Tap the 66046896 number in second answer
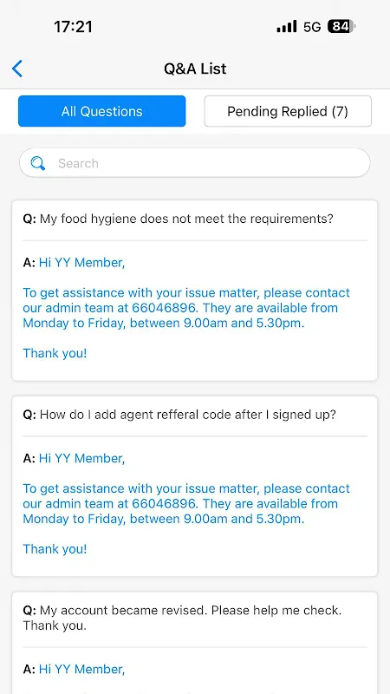 163,504
